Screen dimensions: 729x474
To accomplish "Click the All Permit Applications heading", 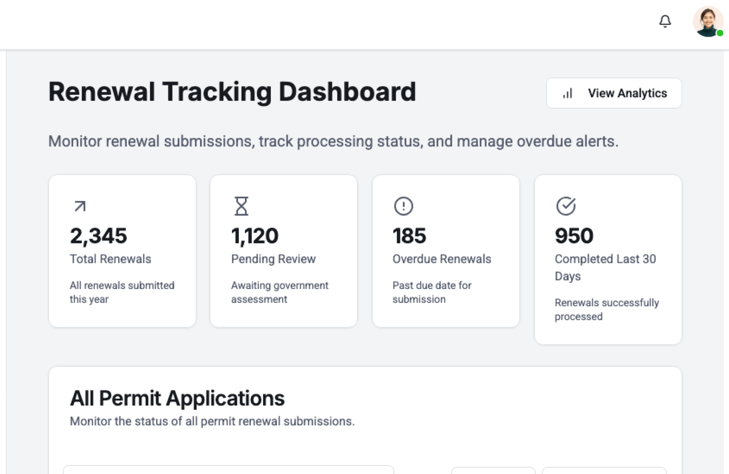I will click(x=177, y=398).
